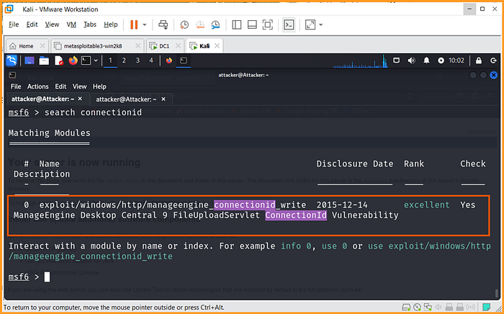Open VMware View menu
The image size is (504, 314).
[52, 24]
